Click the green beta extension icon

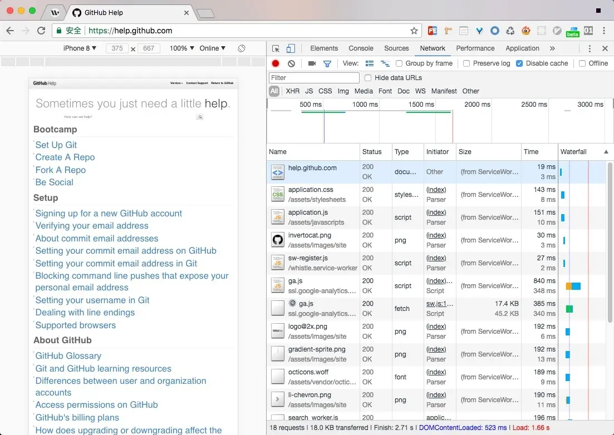pos(572,31)
